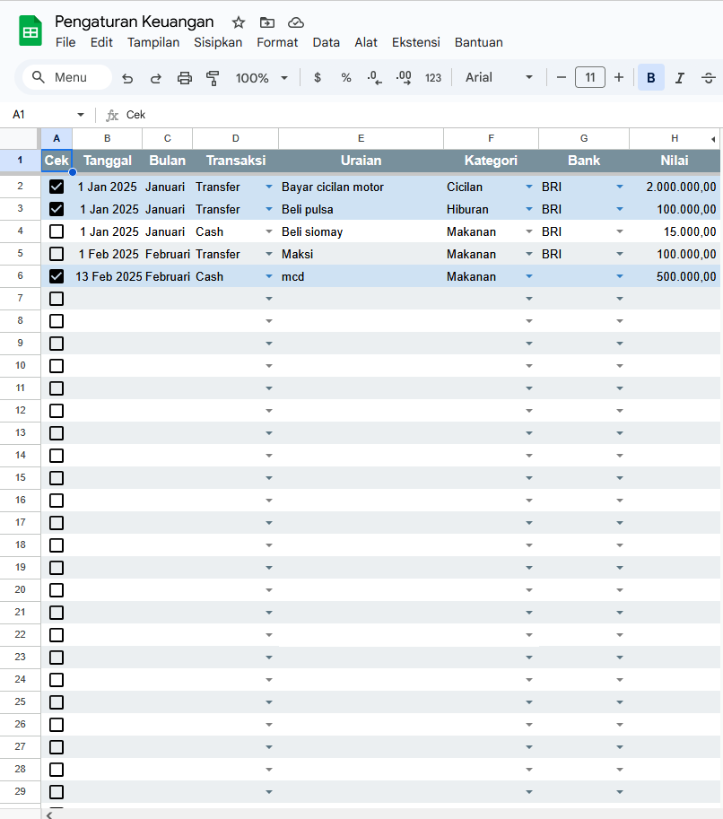Decrease font size with minus
The height and width of the screenshot is (819, 723).
click(562, 77)
